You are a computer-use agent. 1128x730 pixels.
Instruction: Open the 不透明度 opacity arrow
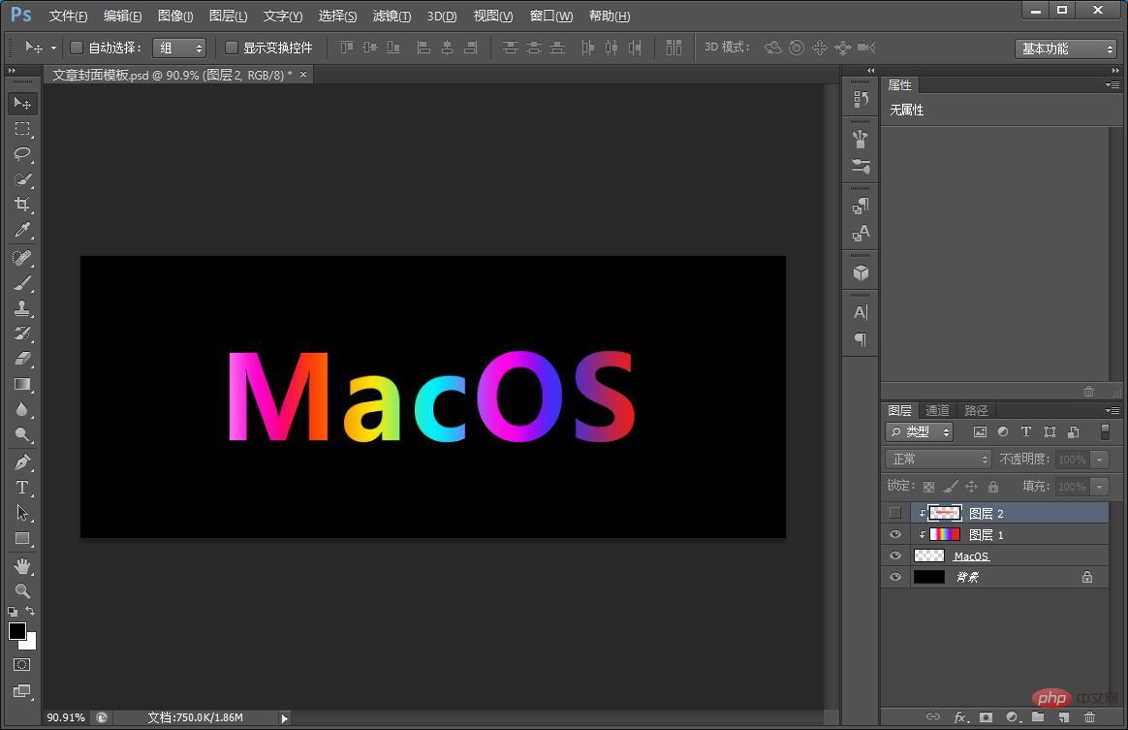pos(1099,460)
